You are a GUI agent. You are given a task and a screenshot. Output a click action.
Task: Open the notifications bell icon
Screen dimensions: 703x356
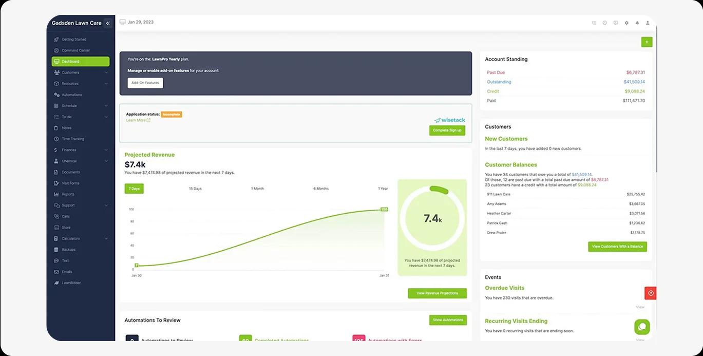coord(637,23)
